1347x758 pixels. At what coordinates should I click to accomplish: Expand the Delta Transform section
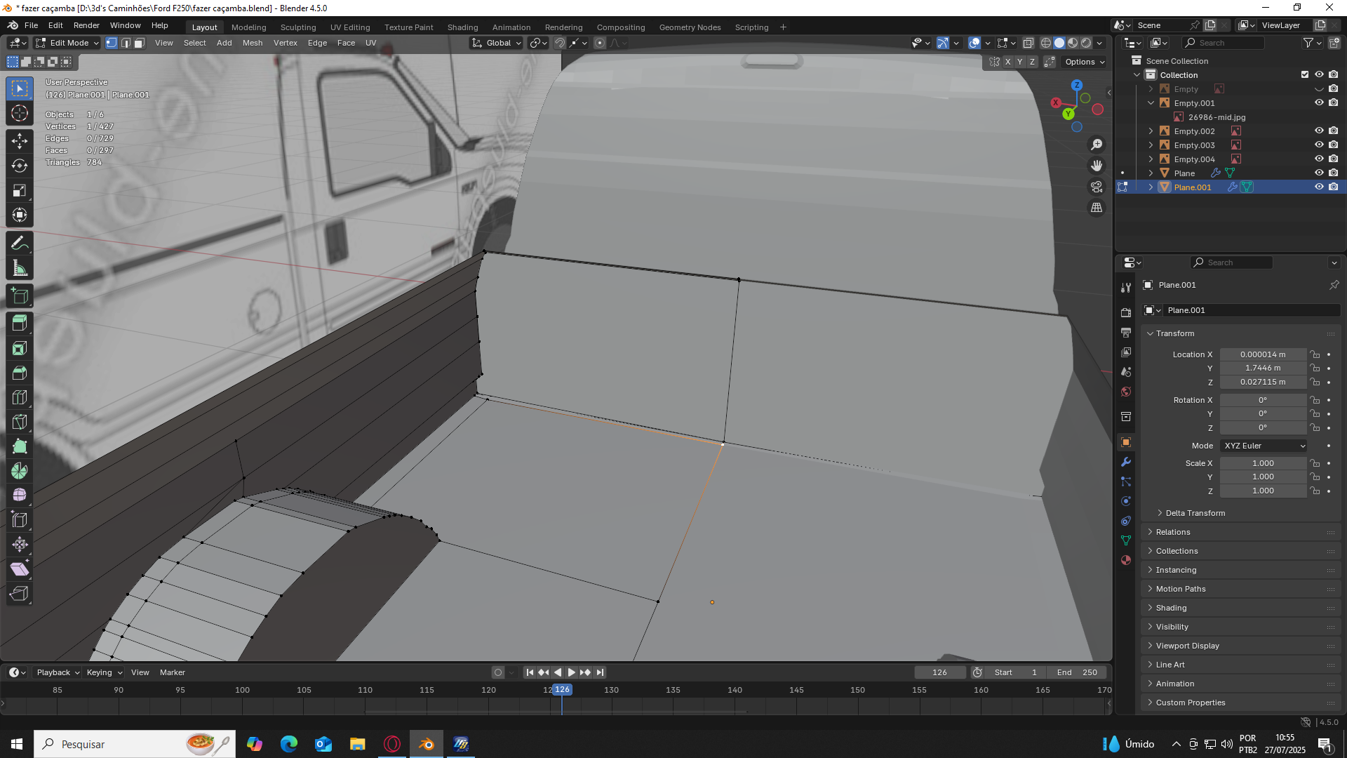tap(1195, 513)
